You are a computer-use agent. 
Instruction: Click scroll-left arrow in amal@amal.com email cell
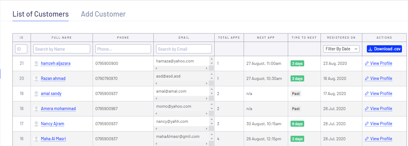point(156,99)
